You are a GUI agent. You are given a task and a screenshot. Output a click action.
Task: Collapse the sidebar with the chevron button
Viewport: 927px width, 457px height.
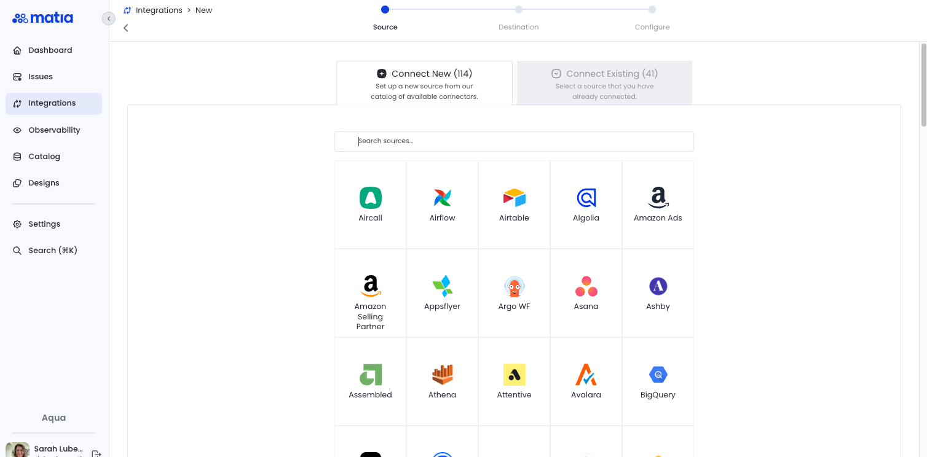[109, 18]
